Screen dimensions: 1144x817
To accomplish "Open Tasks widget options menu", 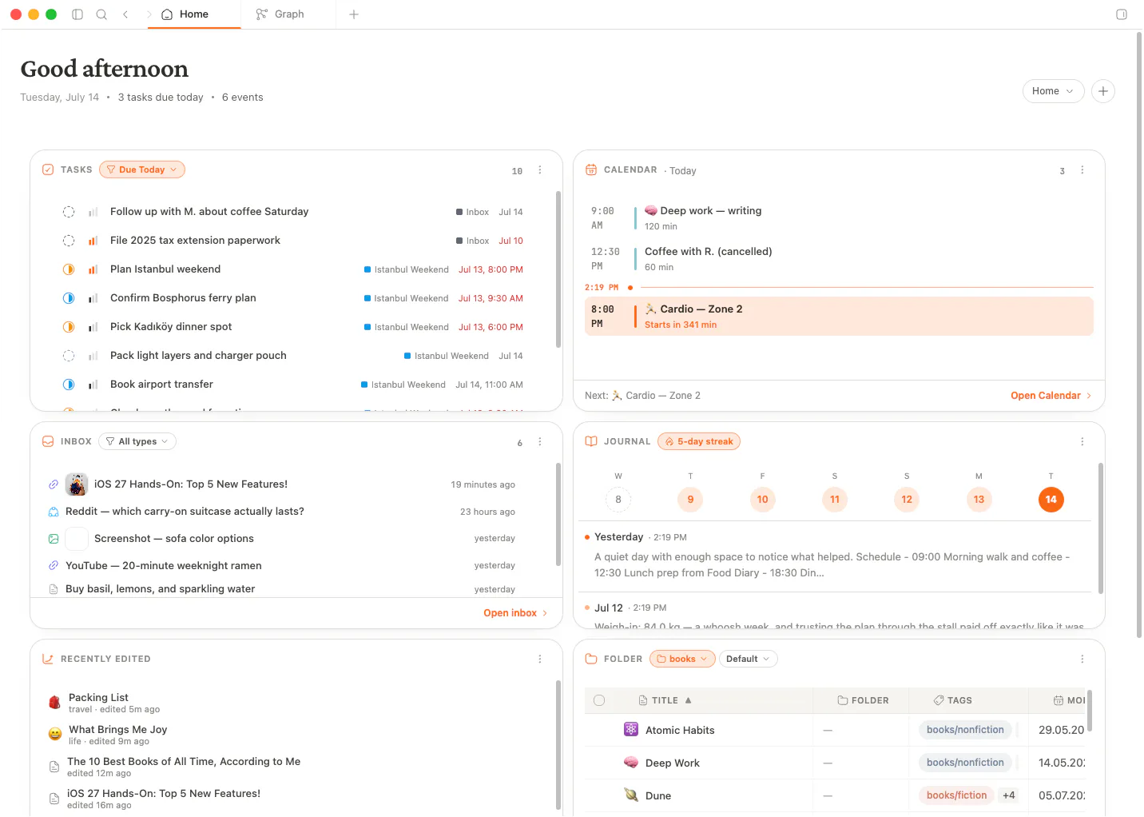I will pyautogui.click(x=540, y=170).
